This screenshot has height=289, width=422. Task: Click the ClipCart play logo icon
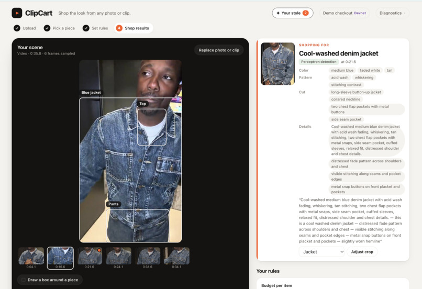click(17, 13)
